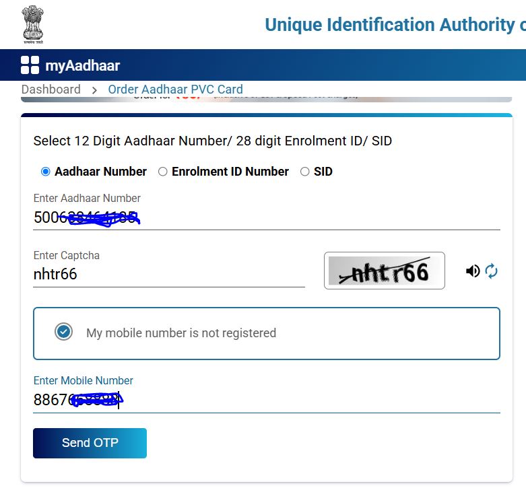This screenshot has height=488, width=526.
Task: Click the breadcrumb chevron after Dashboard
Action: [94, 90]
